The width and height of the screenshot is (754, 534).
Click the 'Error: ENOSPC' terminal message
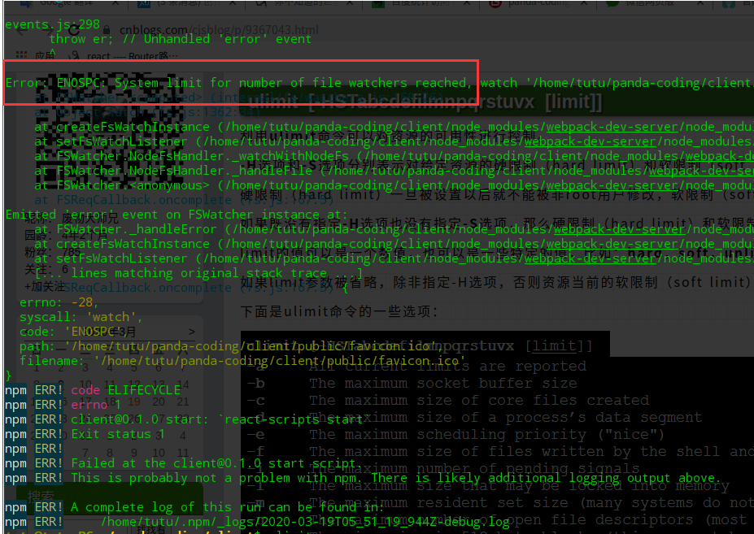coord(238,83)
